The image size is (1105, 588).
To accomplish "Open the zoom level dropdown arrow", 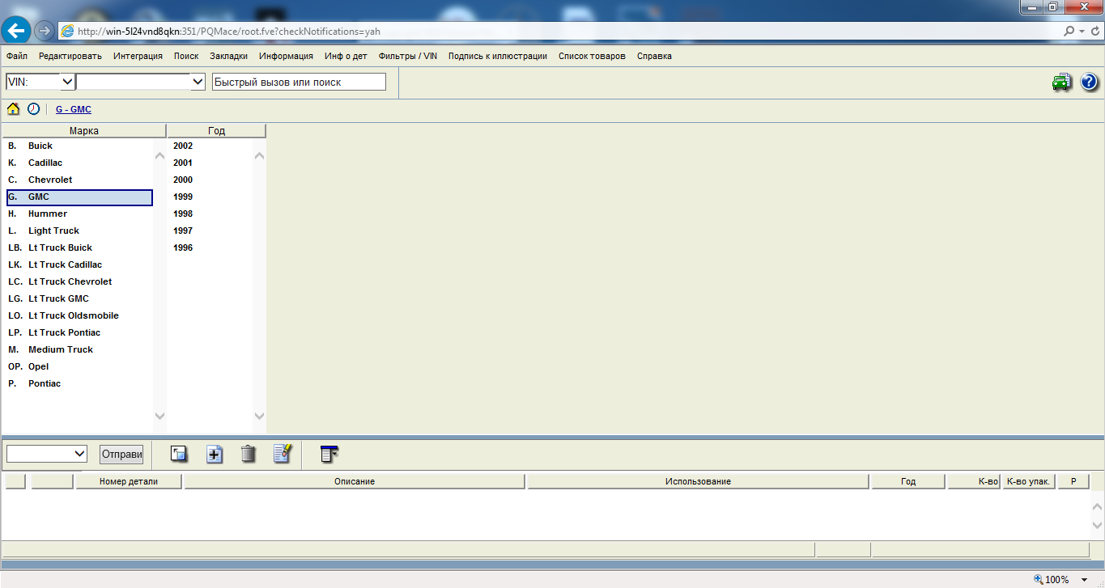I will pos(1084,579).
